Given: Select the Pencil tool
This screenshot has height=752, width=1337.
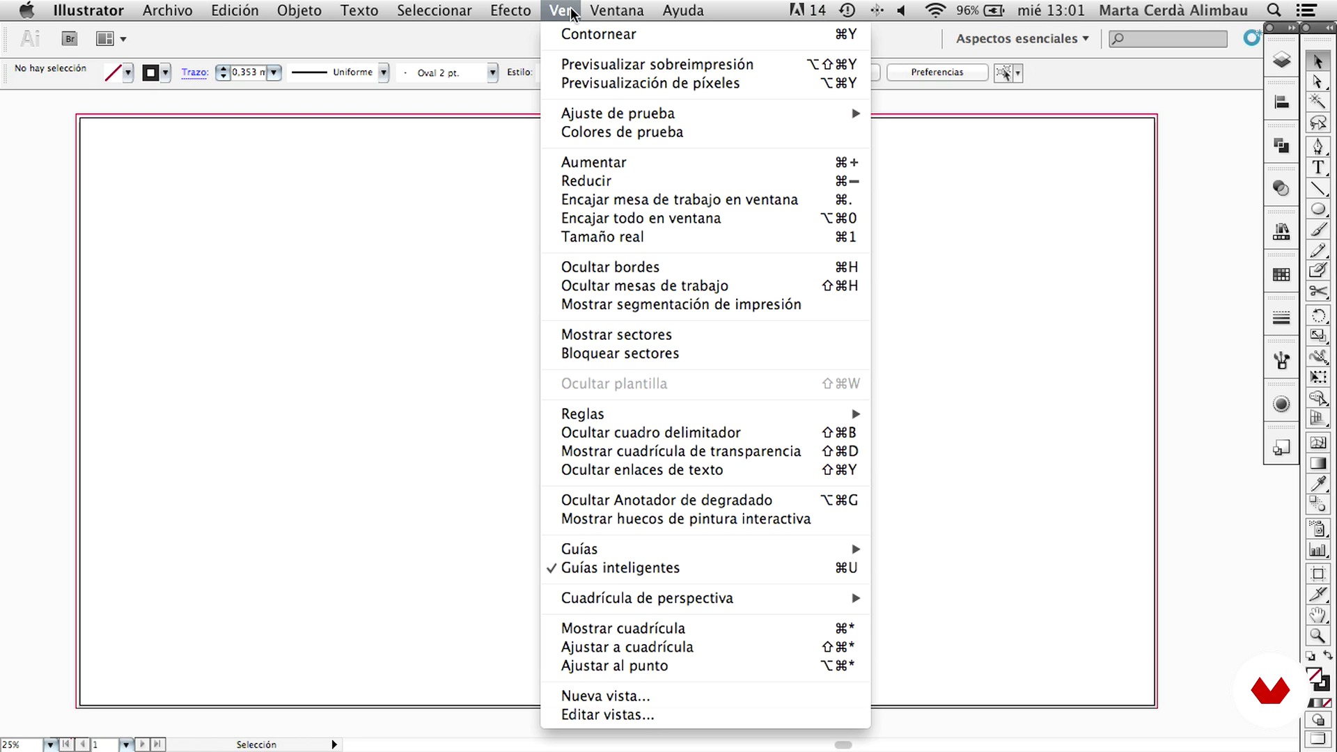Looking at the screenshot, I should [x=1318, y=250].
